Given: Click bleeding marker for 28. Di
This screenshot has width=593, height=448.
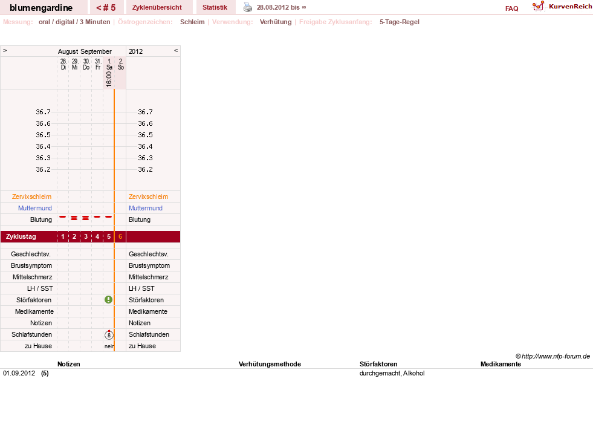Looking at the screenshot, I should pyautogui.click(x=63, y=217).
